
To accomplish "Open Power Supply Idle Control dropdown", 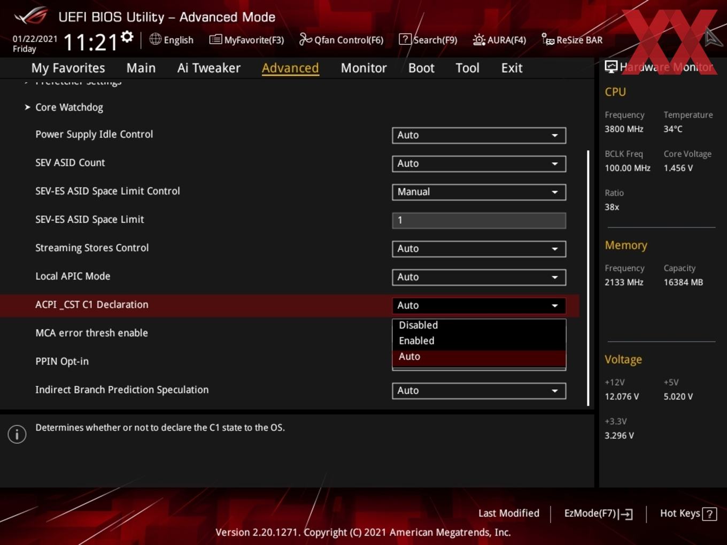I will [479, 135].
